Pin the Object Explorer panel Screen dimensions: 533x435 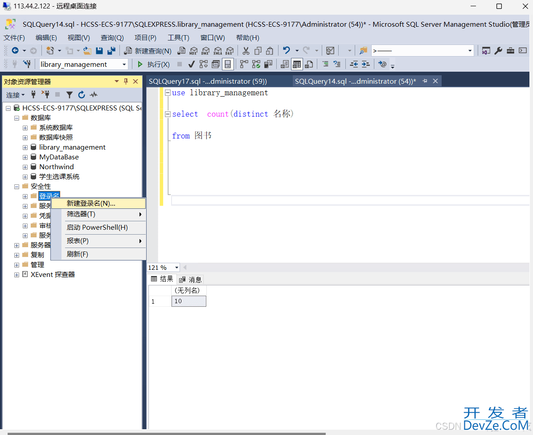tap(126, 81)
